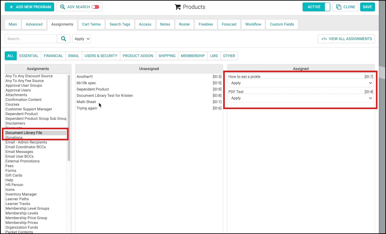The width and height of the screenshot is (386, 234).
Task: Select Disclaimers in assignments list
Action: [x=15, y=123]
